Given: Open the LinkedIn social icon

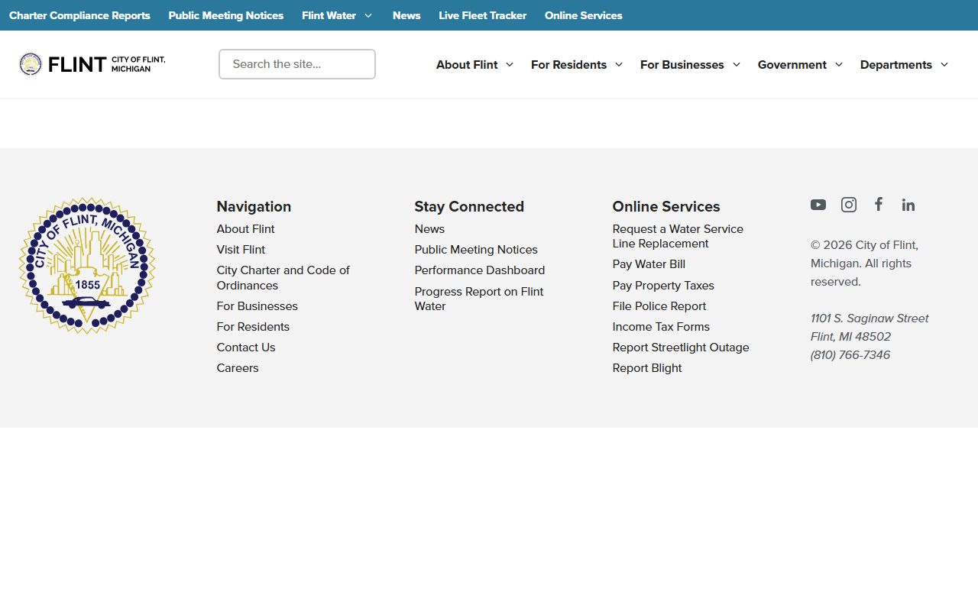Looking at the screenshot, I should point(908,205).
